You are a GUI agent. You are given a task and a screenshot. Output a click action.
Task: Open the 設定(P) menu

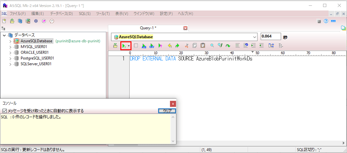click(166, 13)
